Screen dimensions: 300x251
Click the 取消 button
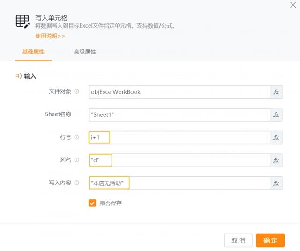(x=238, y=240)
